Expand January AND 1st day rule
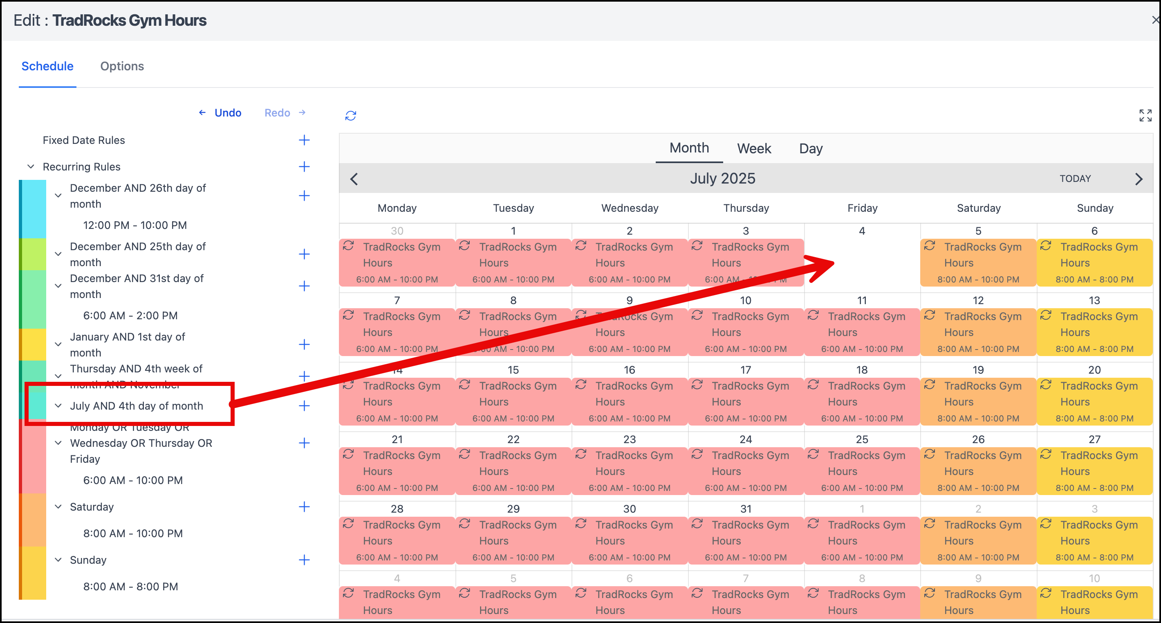The width and height of the screenshot is (1161, 623). (x=58, y=345)
